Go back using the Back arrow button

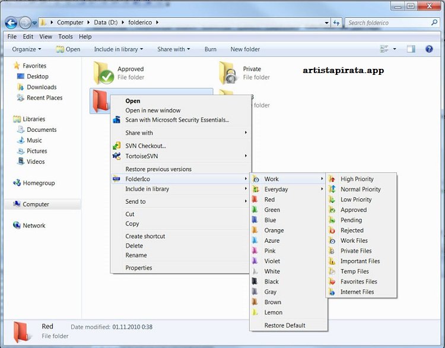11,23
